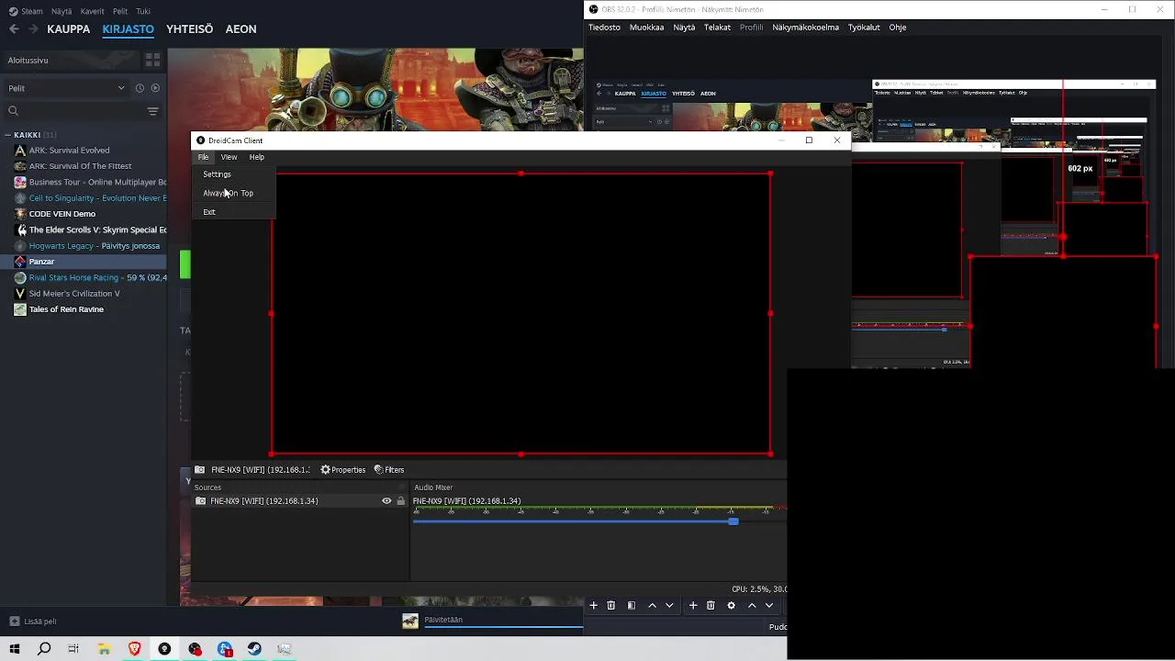1175x661 pixels.
Task: Click the Properties button for the source
Action: coord(342,470)
